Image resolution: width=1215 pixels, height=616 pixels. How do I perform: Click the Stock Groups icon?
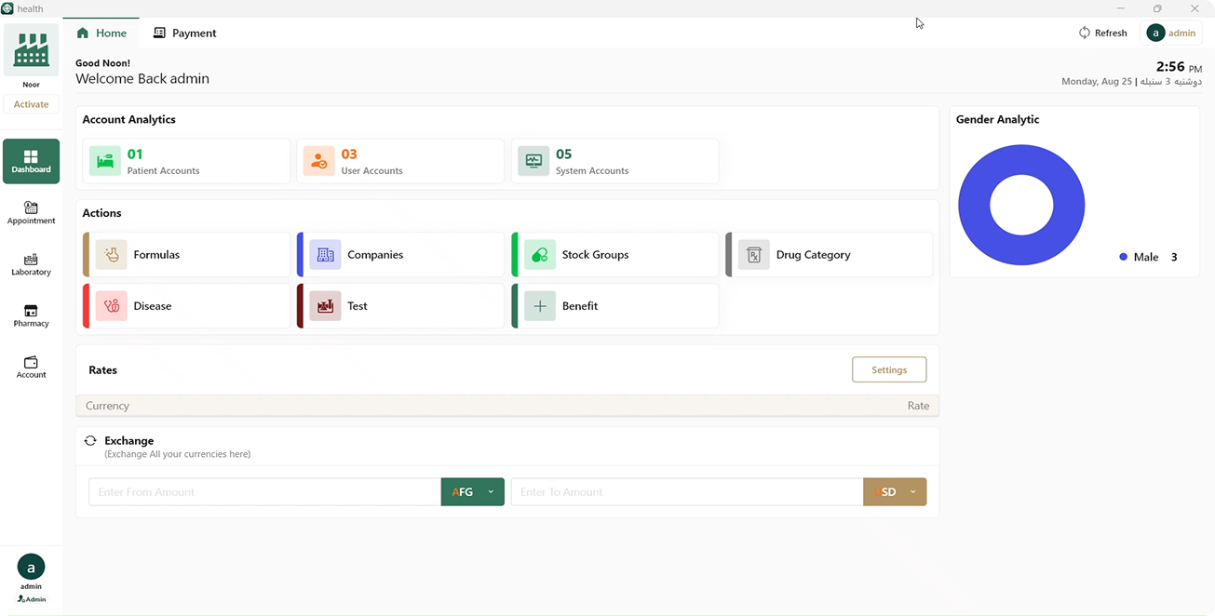[x=540, y=254]
